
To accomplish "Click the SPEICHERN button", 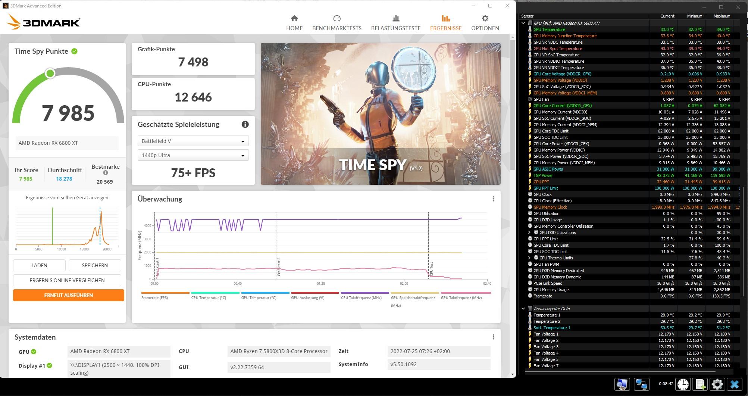I will (95, 265).
